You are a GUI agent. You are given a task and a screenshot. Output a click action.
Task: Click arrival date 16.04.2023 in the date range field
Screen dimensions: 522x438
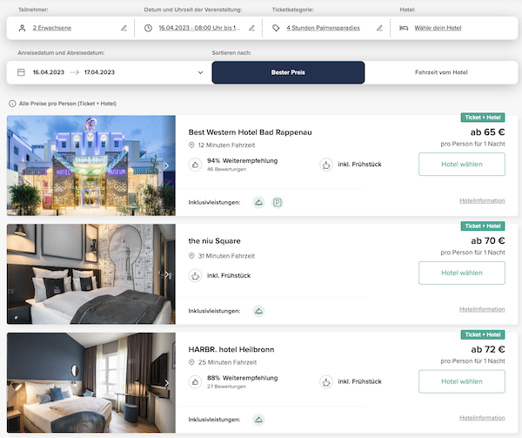(48, 72)
